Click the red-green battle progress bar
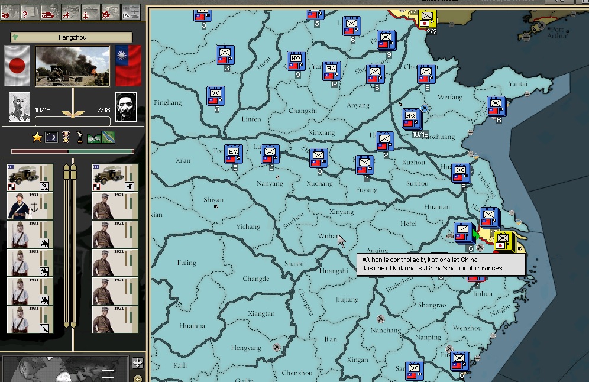Screen dimensions: 589x382 tap(73, 151)
